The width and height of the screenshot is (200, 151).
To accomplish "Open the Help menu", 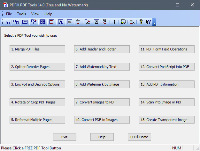I will tap(48, 14).
